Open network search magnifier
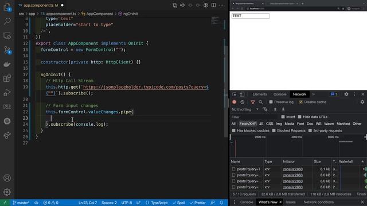The width and height of the screenshot is (367, 206). (x=260, y=102)
